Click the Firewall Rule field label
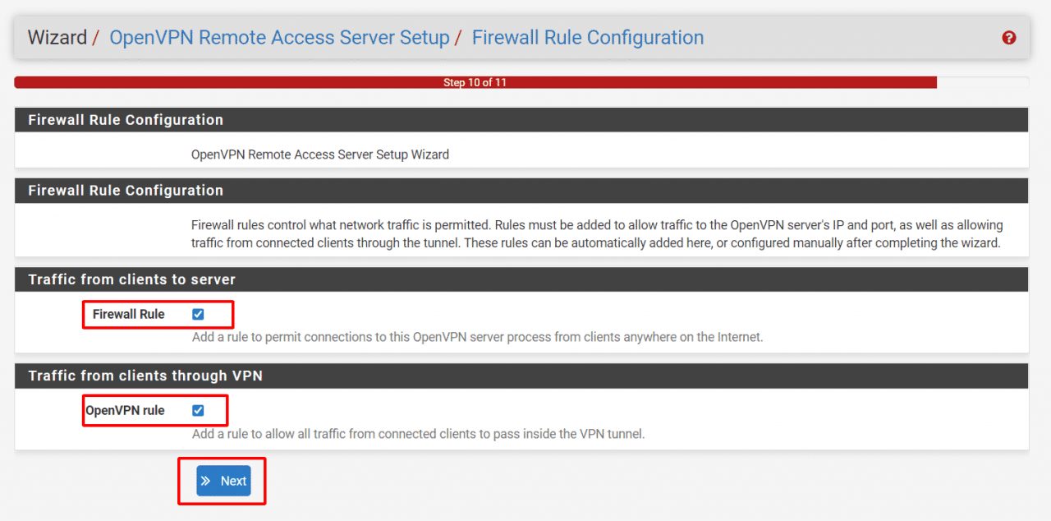Viewport: 1051px width, 521px height. [128, 314]
